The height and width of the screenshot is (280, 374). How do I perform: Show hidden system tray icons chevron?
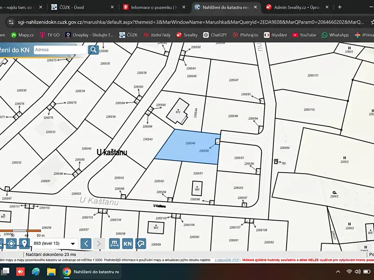[x=338, y=272]
